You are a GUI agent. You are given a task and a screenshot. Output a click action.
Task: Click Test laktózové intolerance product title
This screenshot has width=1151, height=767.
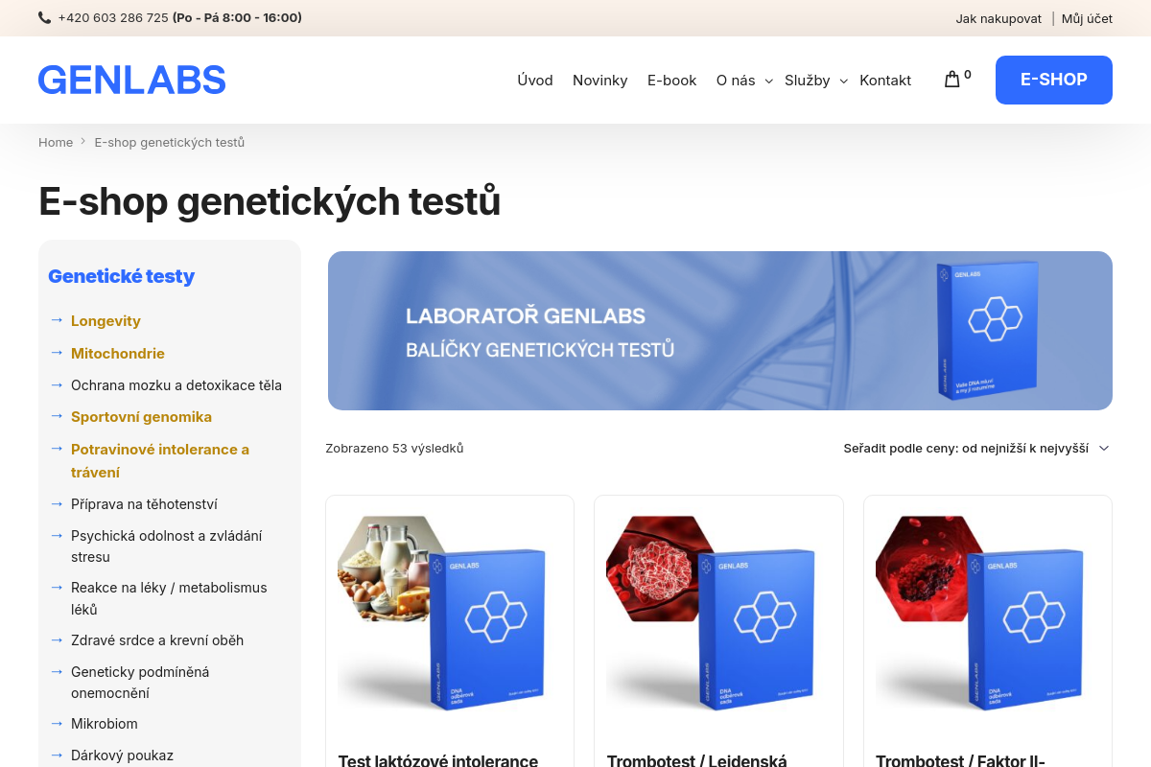coord(438,759)
